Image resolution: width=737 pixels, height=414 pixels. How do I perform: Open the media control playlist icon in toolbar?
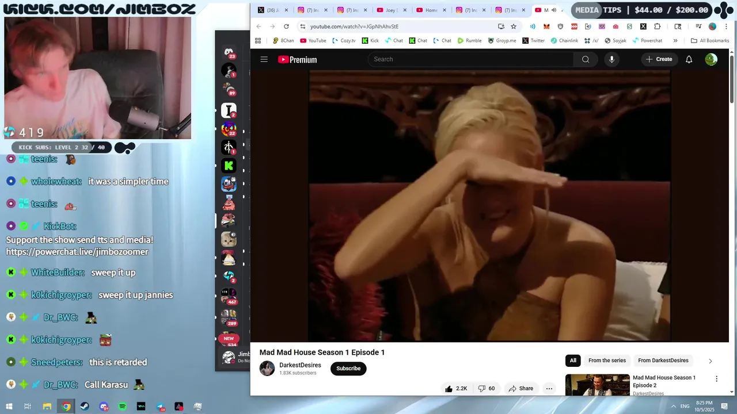pos(698,26)
